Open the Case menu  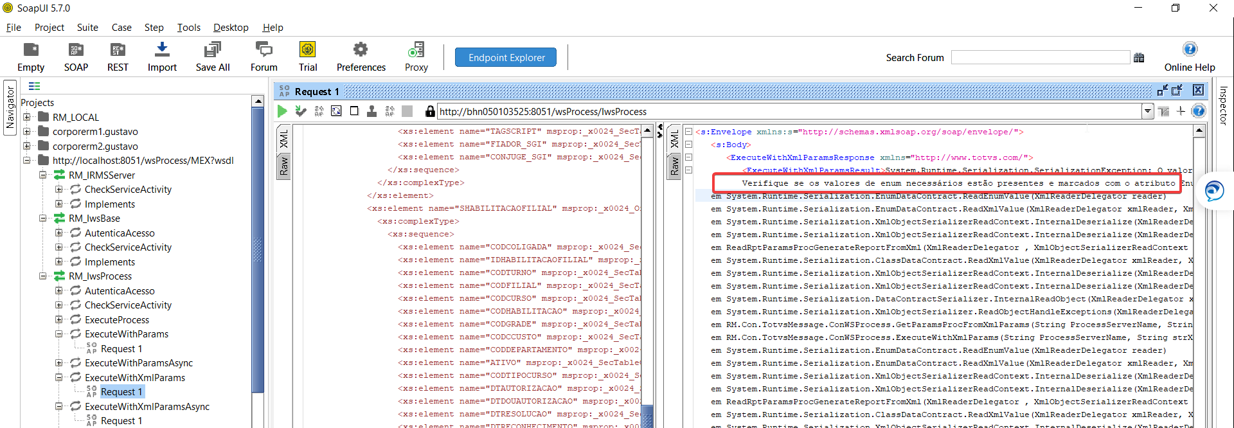121,27
